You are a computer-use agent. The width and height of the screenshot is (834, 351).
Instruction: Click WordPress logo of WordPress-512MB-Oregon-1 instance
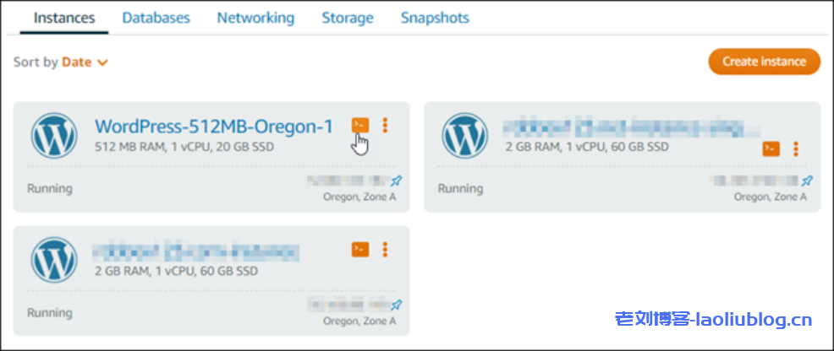(54, 135)
